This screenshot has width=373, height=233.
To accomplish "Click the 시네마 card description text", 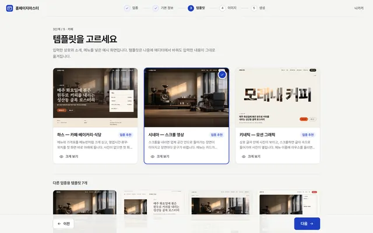I will coord(182,145).
